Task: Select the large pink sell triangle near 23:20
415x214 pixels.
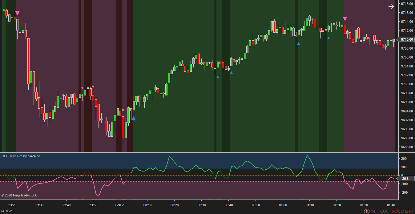Action: pyautogui.click(x=18, y=13)
